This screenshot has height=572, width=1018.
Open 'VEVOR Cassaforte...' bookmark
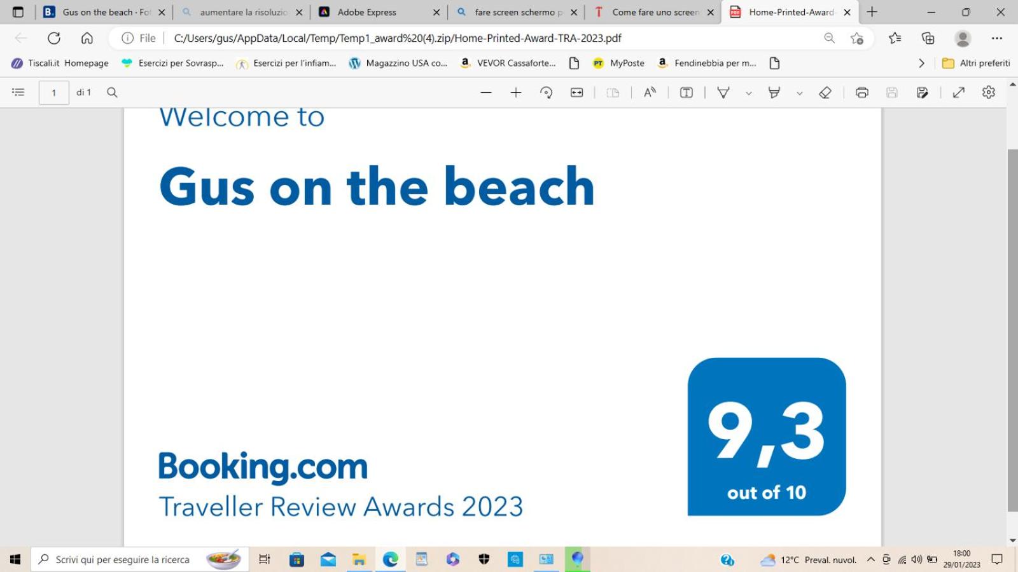click(508, 63)
